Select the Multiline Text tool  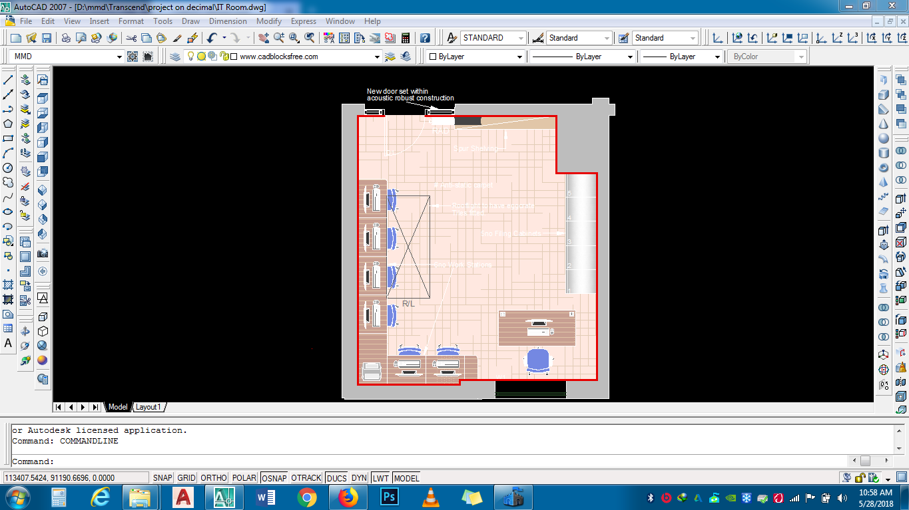point(8,344)
